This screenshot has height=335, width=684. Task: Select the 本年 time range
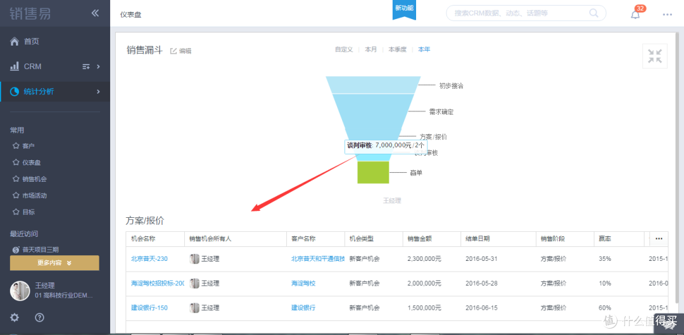(x=424, y=49)
